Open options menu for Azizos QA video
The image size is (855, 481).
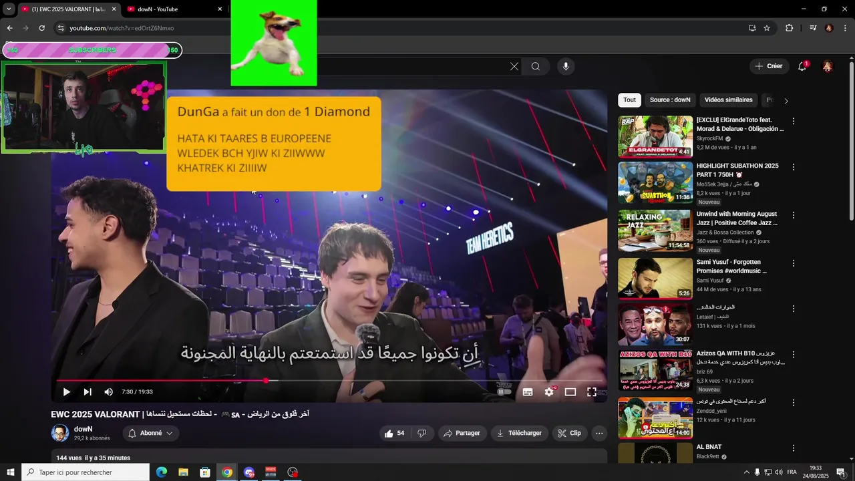(x=794, y=355)
